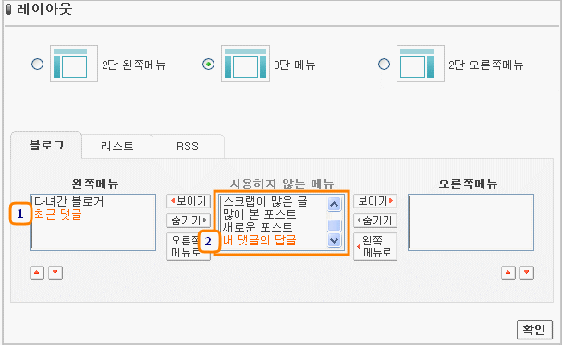Click move-up arrow under 왼쪽메뉴 list
This screenshot has width=562, height=345.
coord(37,272)
